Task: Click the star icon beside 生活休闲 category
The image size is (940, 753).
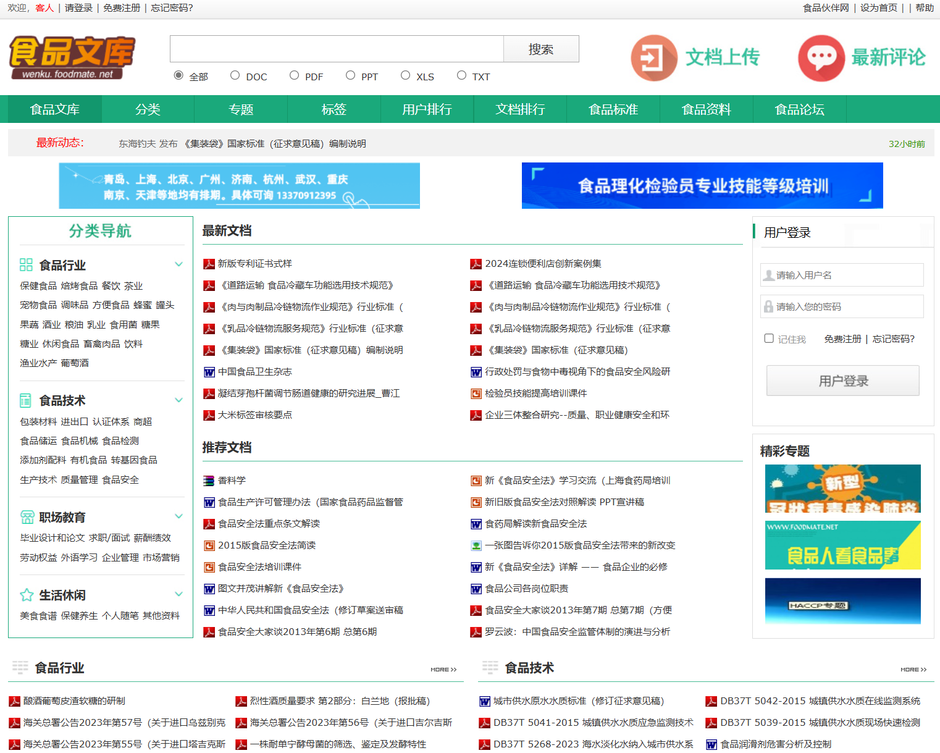Action: 27,595
